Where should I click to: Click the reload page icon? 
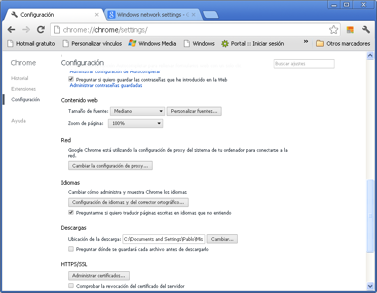pyautogui.click(x=41, y=30)
